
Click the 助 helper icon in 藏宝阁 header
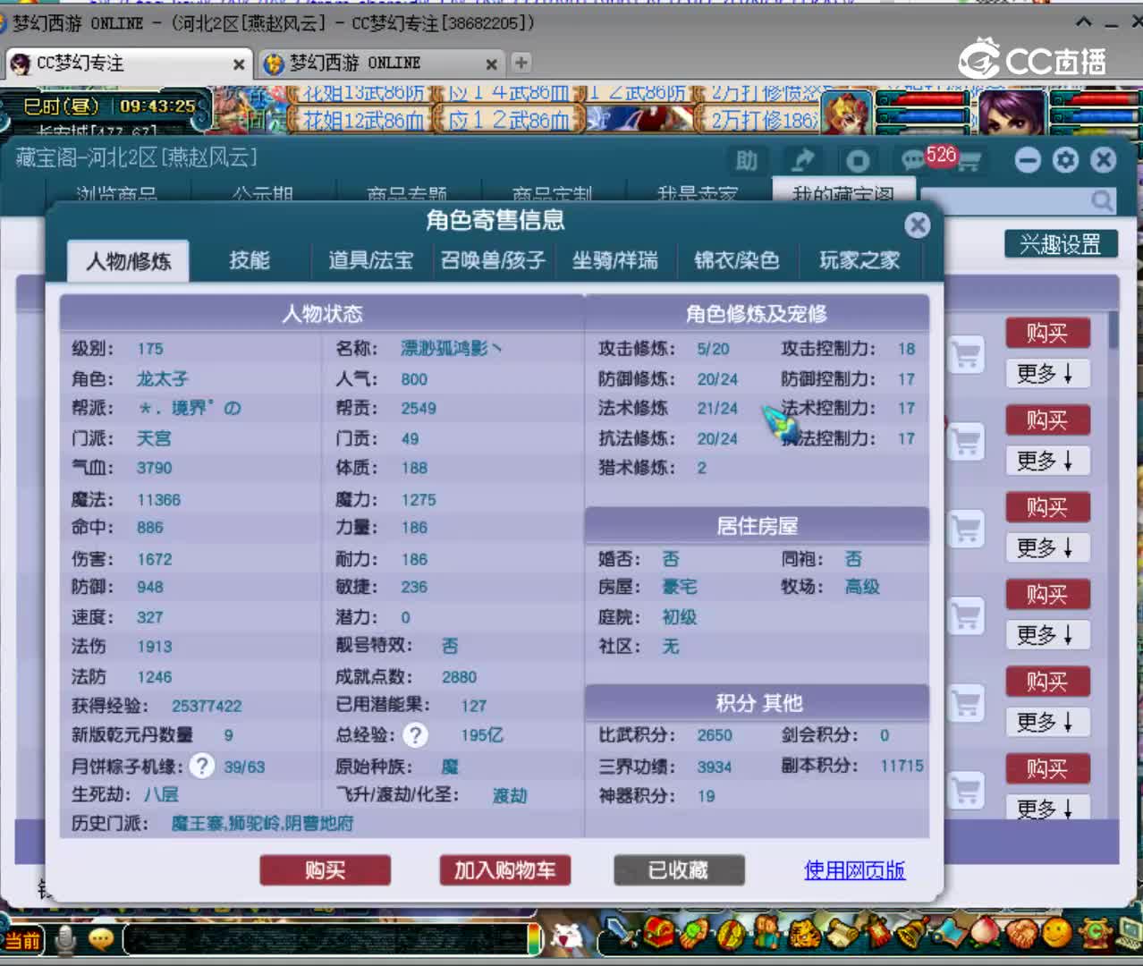(x=747, y=160)
